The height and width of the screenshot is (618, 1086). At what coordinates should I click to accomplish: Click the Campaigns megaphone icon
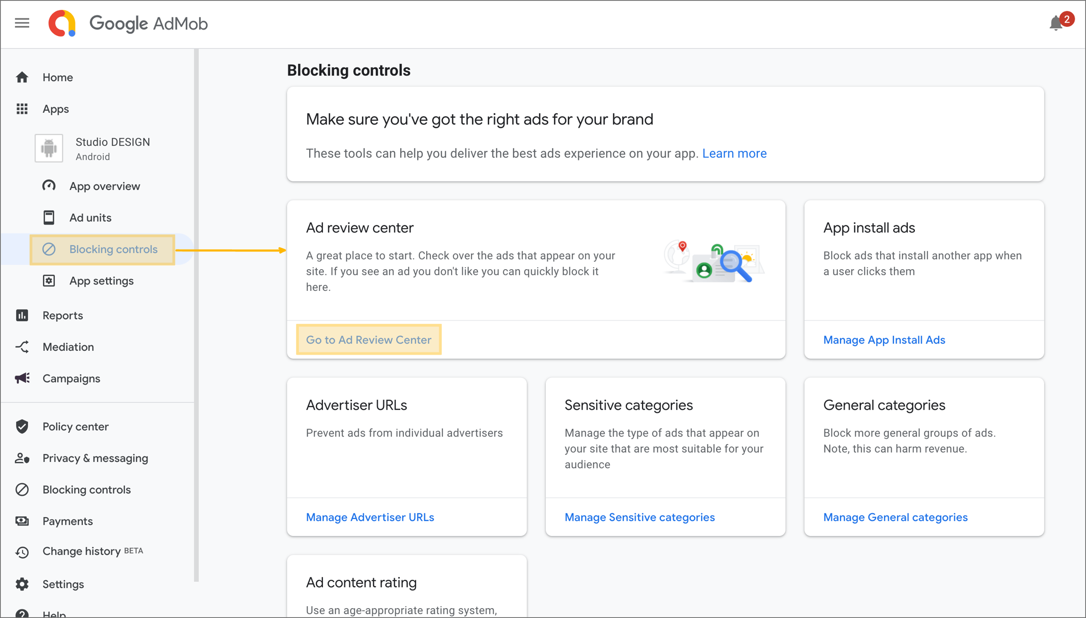pos(22,379)
